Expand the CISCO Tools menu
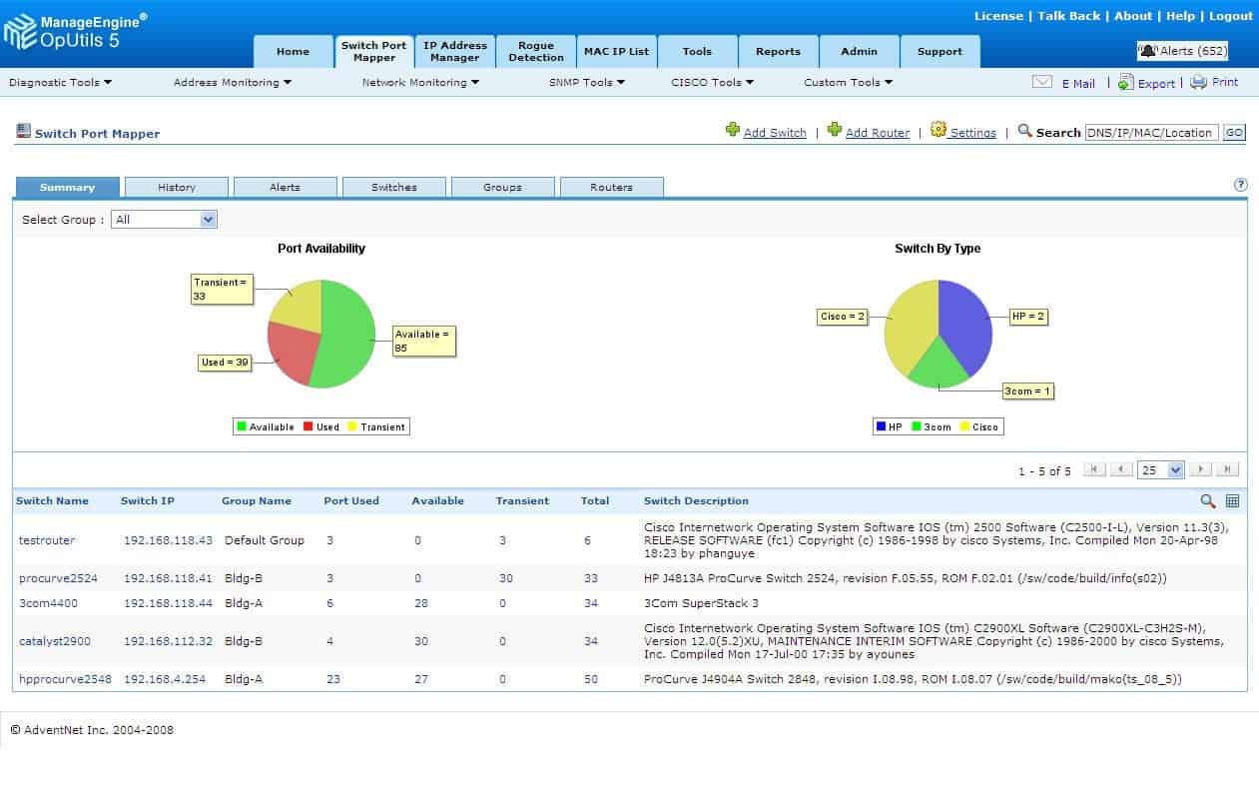 click(713, 83)
